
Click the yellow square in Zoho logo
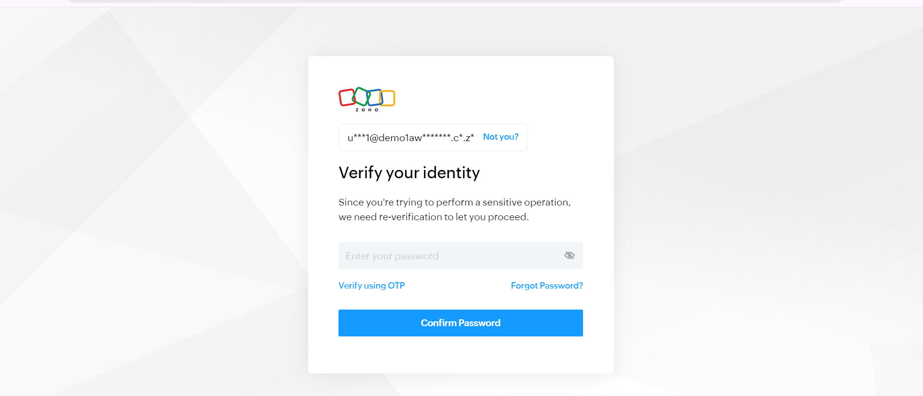pyautogui.click(x=387, y=98)
